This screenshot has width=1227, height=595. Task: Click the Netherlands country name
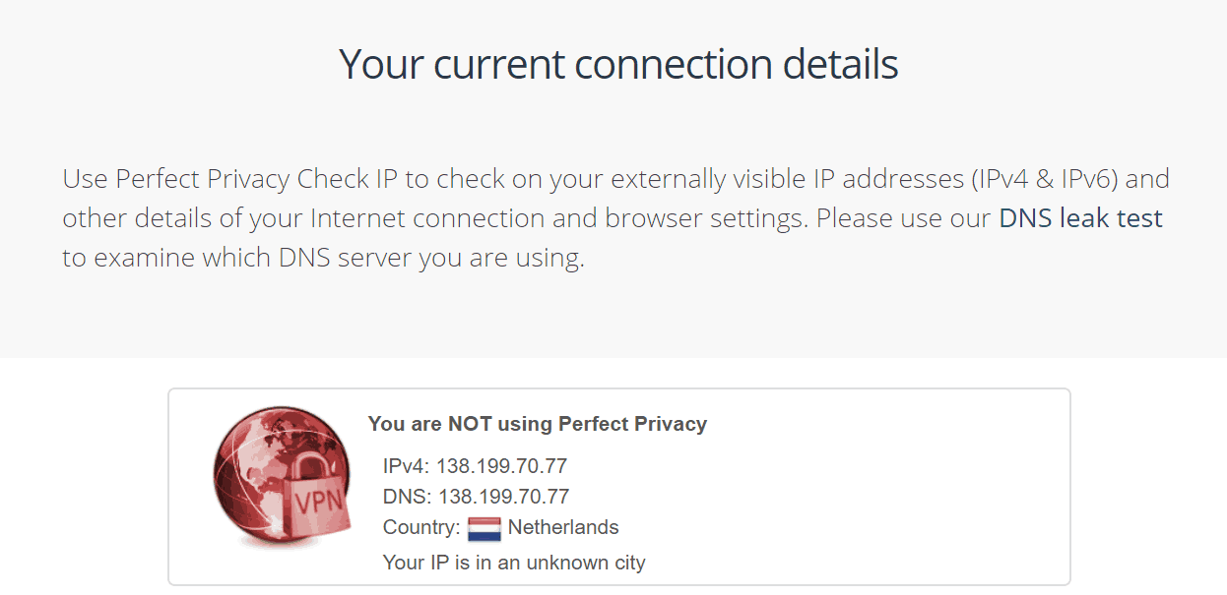coord(563,527)
